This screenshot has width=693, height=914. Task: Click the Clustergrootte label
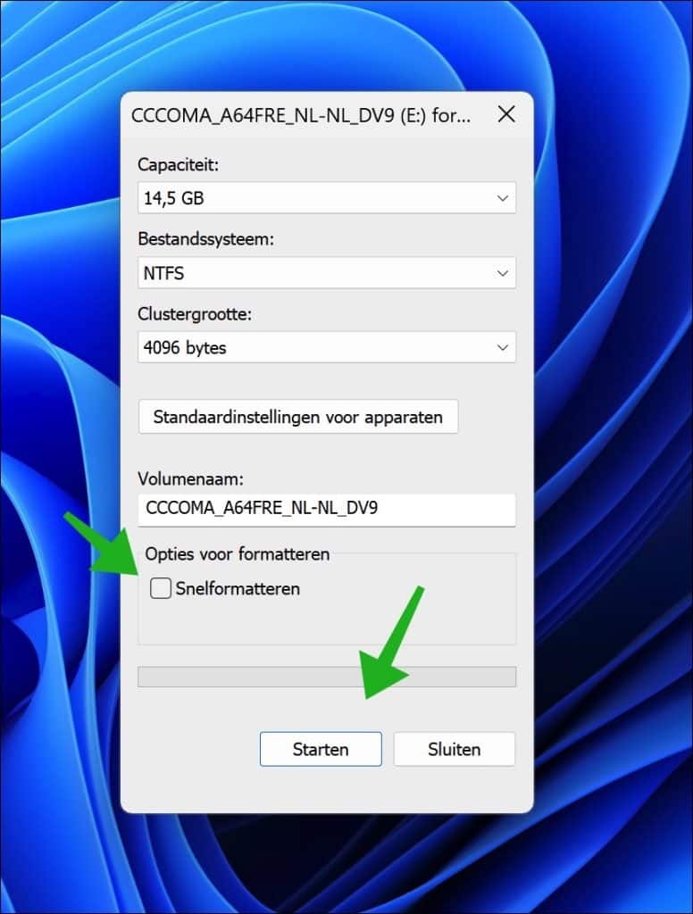pyautogui.click(x=195, y=314)
